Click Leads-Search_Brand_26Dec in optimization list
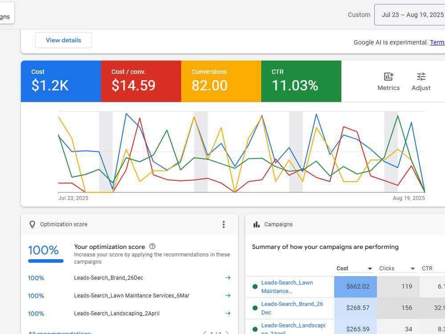Viewport: 445px width, 334px height. 109,278
